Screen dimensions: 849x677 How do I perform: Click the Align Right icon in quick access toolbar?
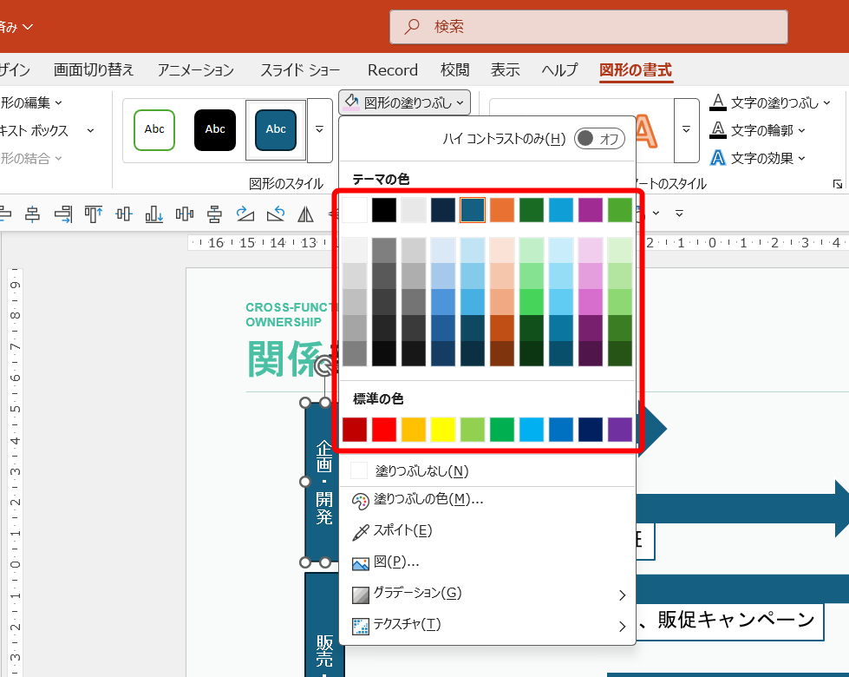[x=63, y=214]
